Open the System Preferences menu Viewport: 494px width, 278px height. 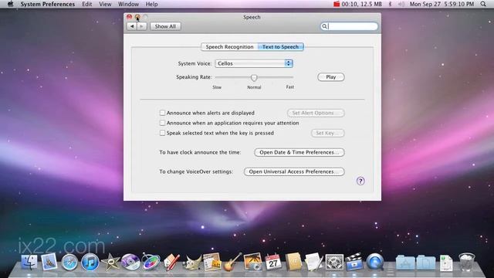[48, 4]
